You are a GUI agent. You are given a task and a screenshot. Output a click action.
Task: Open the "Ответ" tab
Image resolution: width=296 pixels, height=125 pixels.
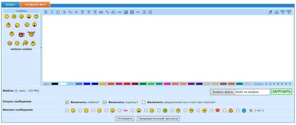tap(10, 5)
